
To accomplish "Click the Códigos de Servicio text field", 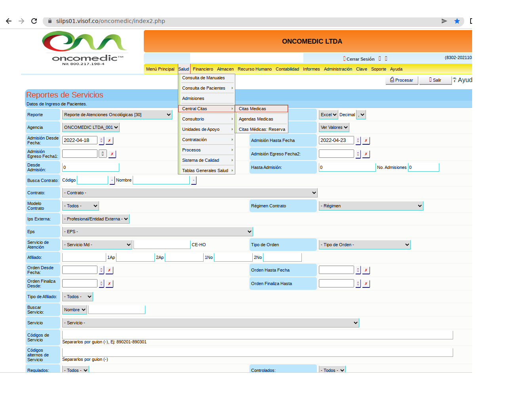I will point(257,335).
